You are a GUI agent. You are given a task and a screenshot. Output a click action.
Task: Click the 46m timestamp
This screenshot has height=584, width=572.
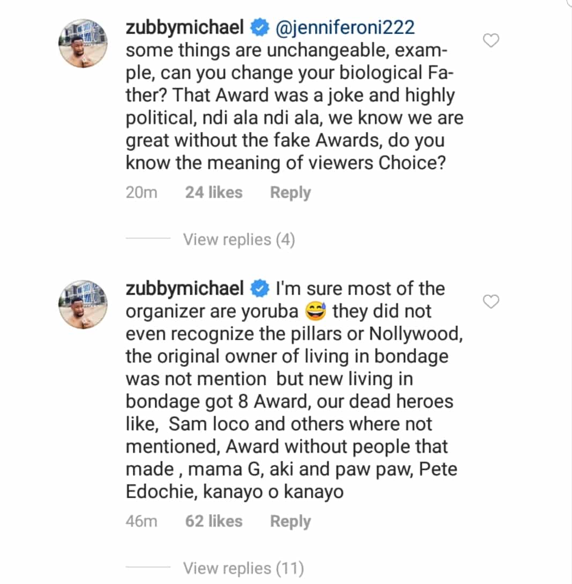point(142,521)
